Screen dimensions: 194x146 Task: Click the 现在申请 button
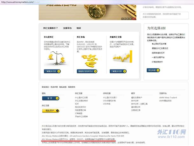pos(153,70)
